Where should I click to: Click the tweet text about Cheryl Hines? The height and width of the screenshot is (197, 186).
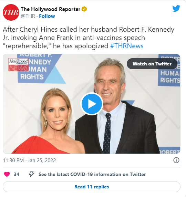coord(89,38)
